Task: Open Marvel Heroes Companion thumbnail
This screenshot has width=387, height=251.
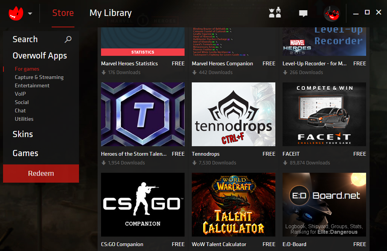Action: [234, 41]
